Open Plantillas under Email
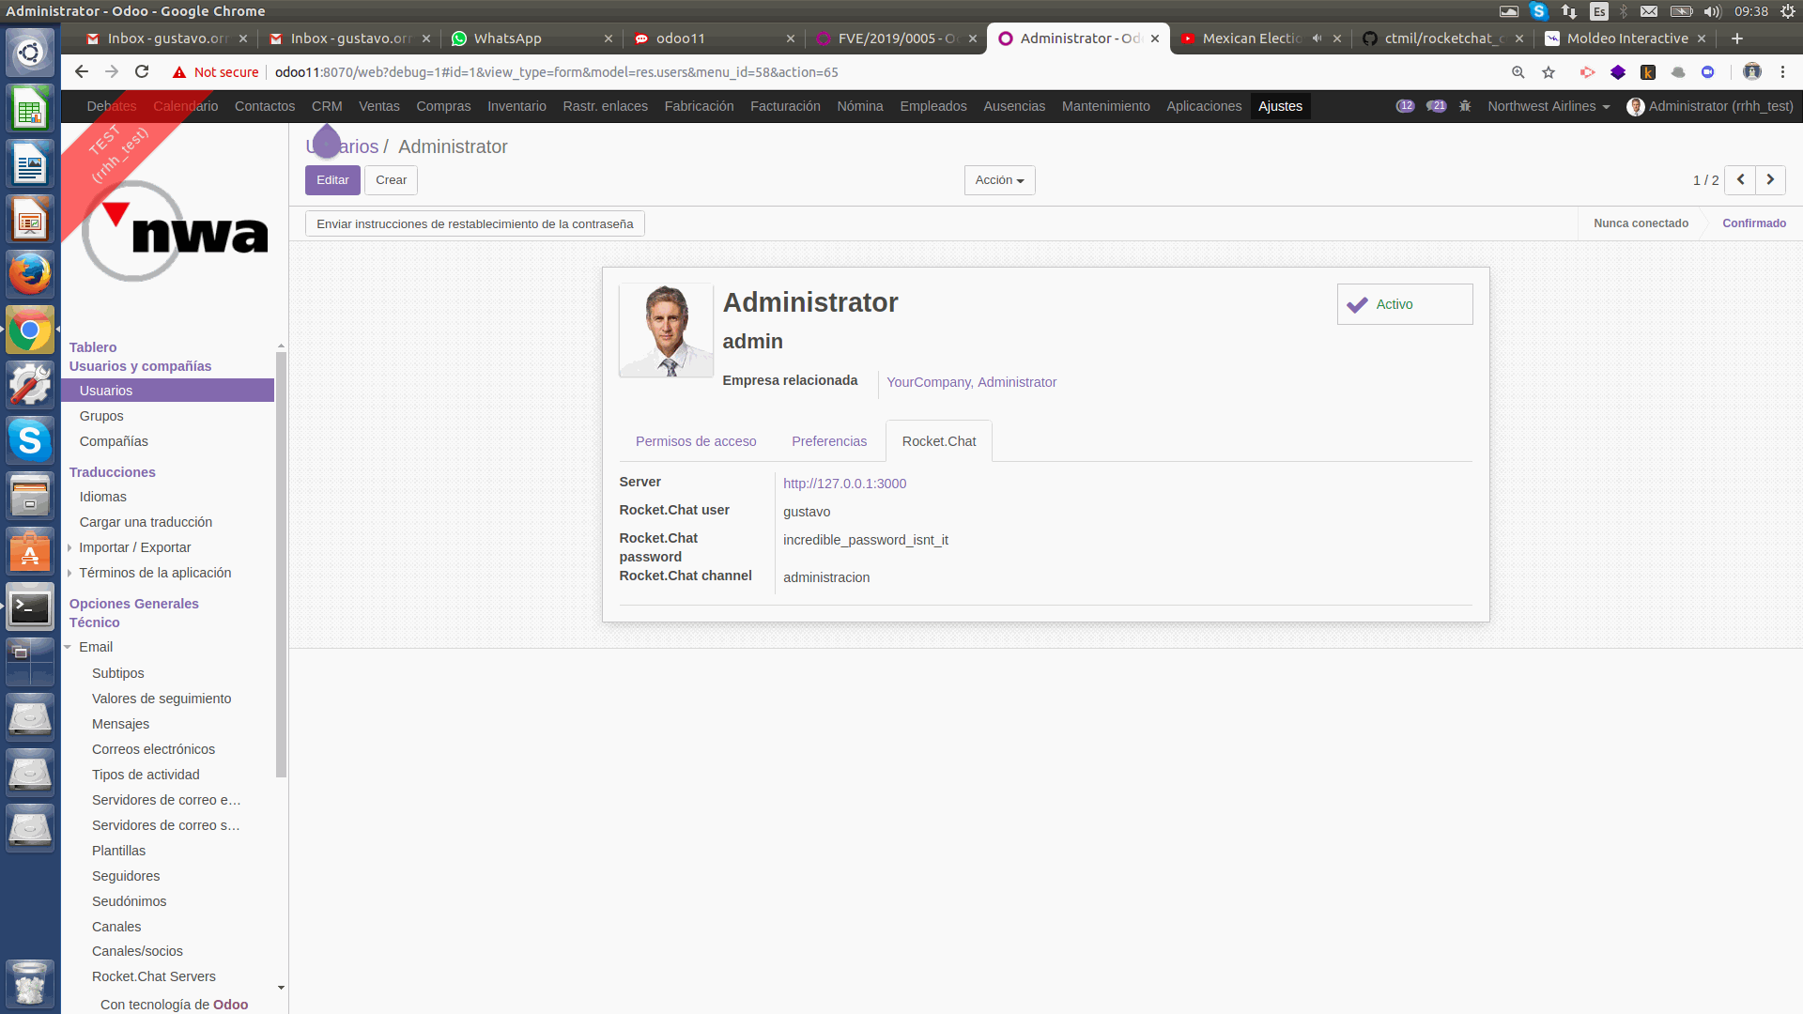The height and width of the screenshot is (1014, 1803). (x=118, y=851)
